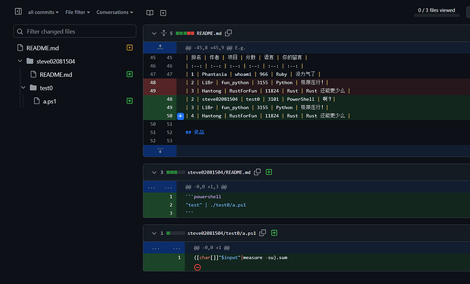
Task: Open README.md file name link in diff header
Action: (x=209, y=33)
